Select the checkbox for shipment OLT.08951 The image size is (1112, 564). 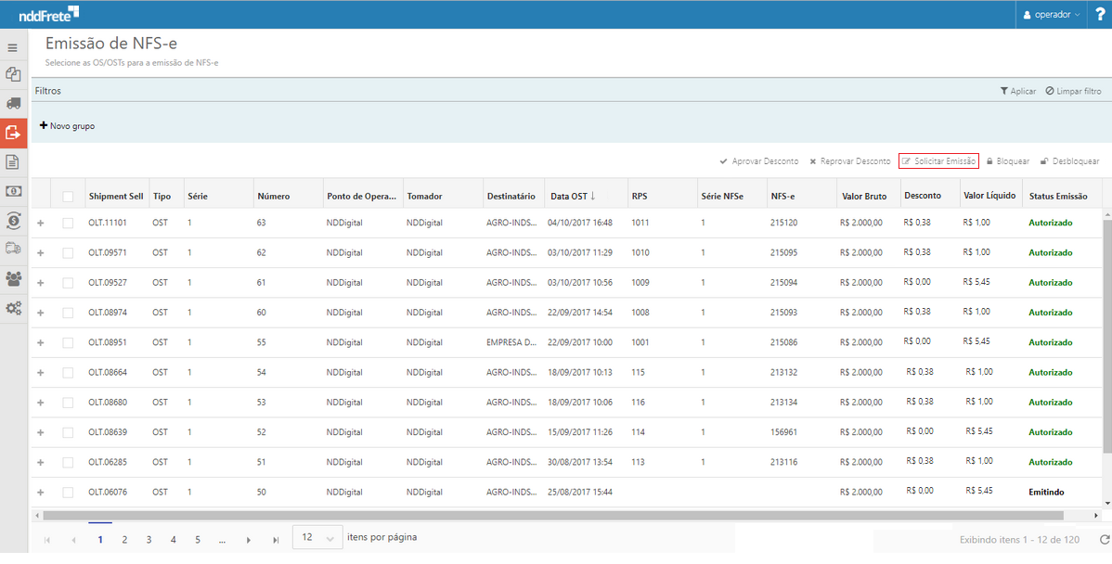pos(68,342)
